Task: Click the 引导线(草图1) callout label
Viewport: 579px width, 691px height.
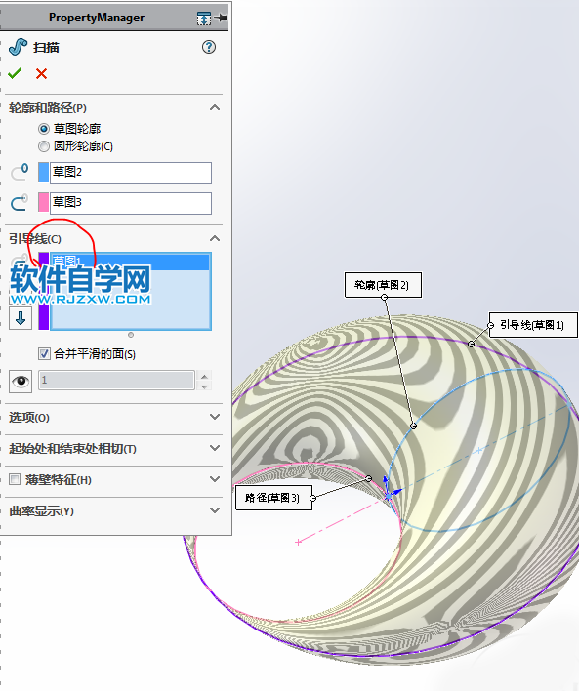Action: [533, 325]
